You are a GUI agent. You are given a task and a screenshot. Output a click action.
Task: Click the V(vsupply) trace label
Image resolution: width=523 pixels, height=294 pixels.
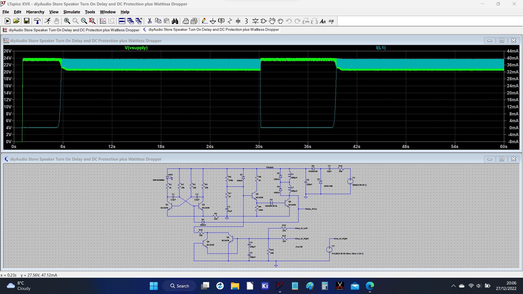[x=136, y=48]
